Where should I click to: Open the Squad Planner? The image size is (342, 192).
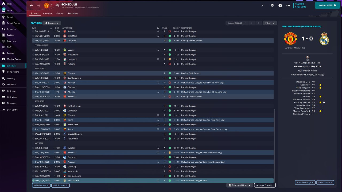[x=13, y=23]
